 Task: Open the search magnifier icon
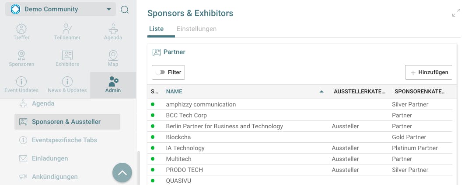pyautogui.click(x=125, y=10)
